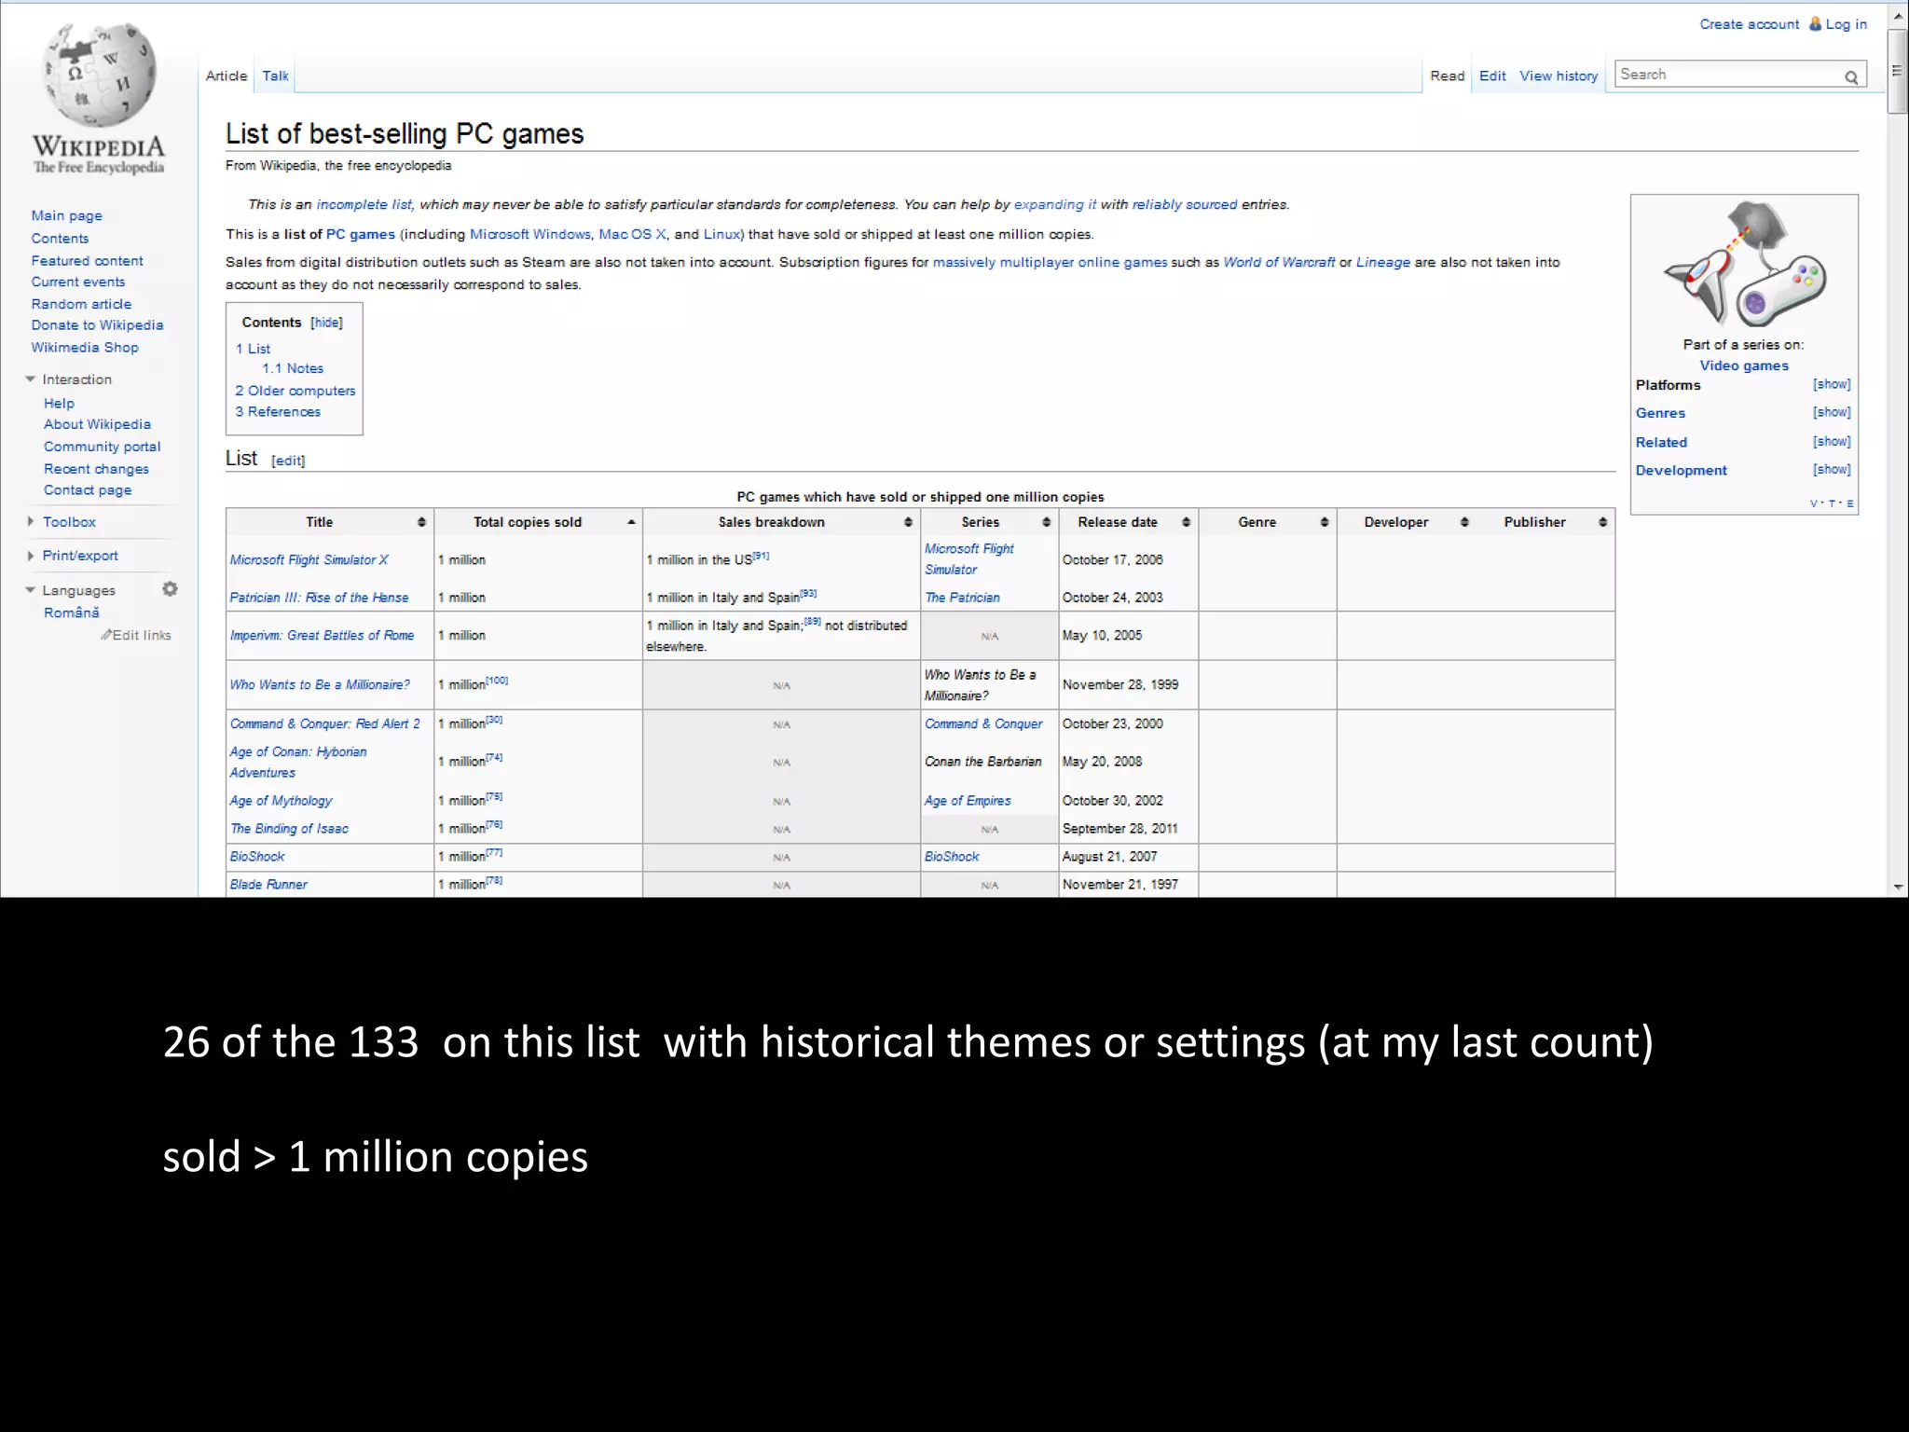Click the Română language link
This screenshot has height=1432, width=1909.
pyautogui.click(x=72, y=613)
